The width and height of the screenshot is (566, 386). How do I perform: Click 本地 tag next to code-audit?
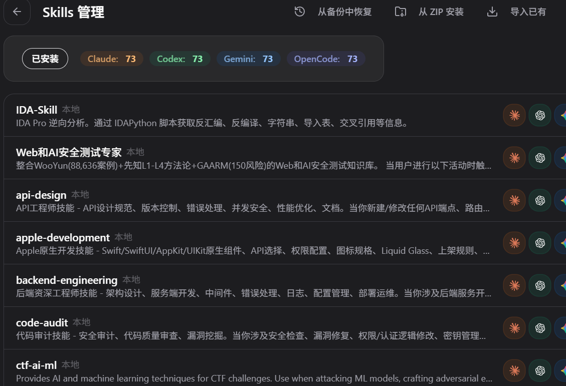[81, 322]
